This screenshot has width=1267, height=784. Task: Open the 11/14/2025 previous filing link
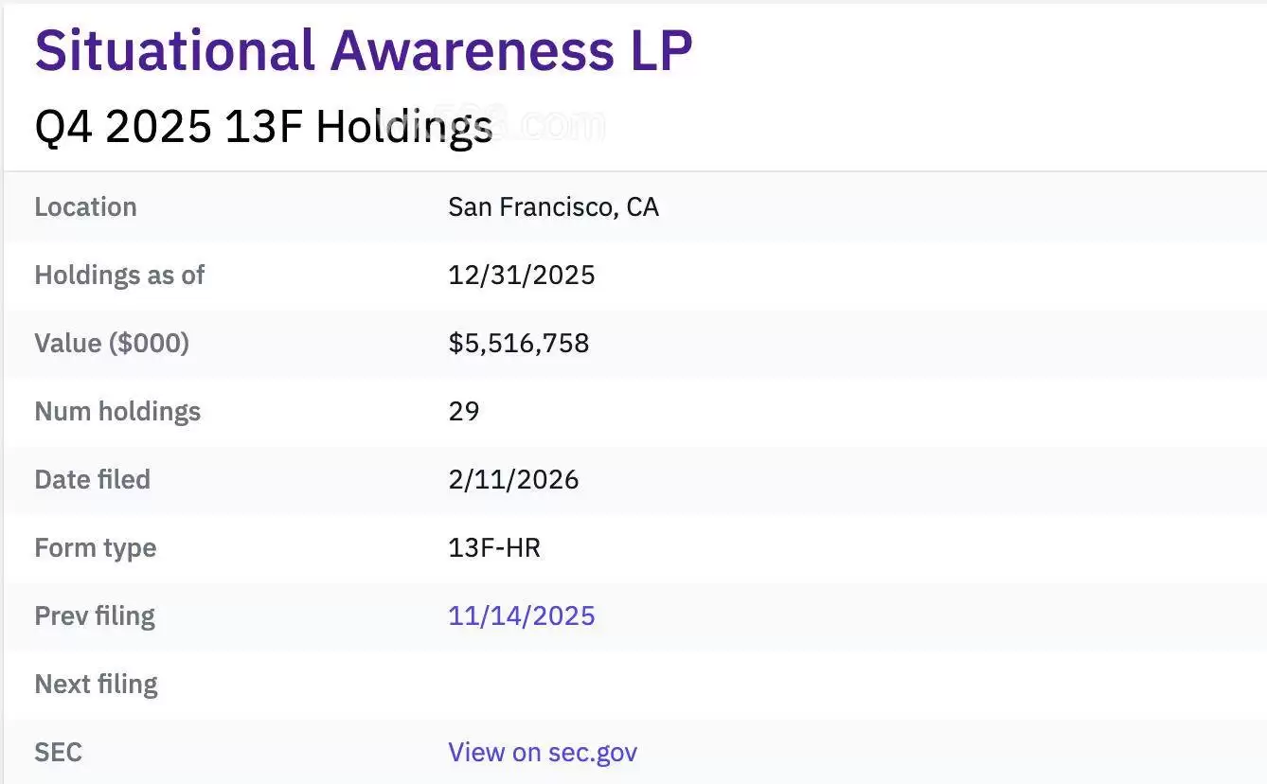tap(522, 616)
